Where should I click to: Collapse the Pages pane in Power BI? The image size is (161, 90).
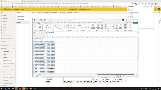tap(28, 12)
